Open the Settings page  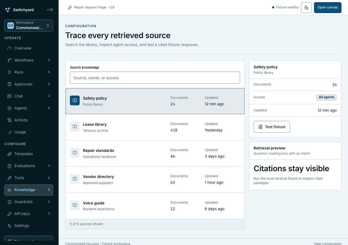pyautogui.click(x=29, y=226)
